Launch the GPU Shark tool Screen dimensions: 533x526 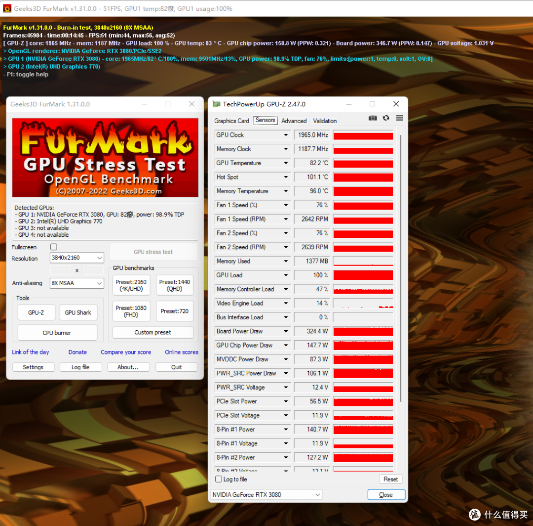pyautogui.click(x=78, y=312)
